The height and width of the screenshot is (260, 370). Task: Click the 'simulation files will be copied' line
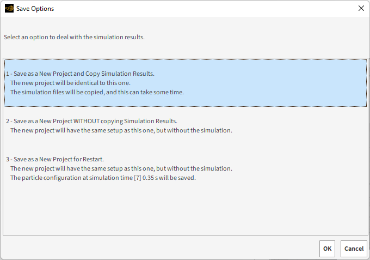(97, 92)
